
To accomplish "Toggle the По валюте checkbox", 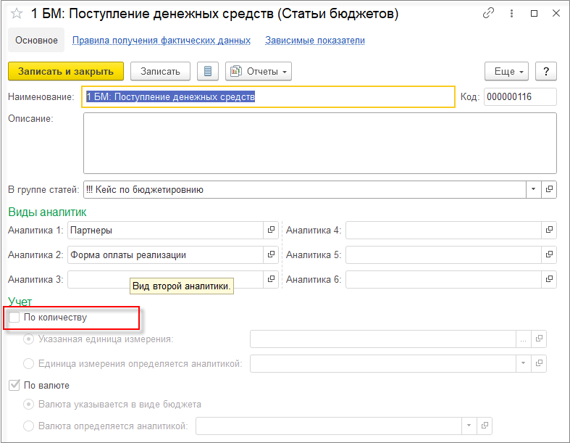I will pos(14,385).
